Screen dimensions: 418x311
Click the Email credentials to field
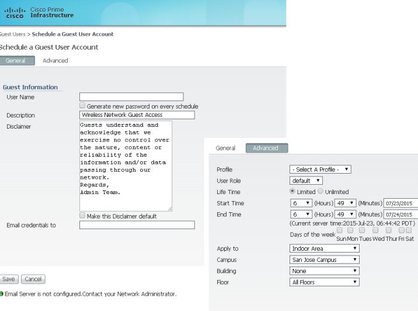click(137, 225)
